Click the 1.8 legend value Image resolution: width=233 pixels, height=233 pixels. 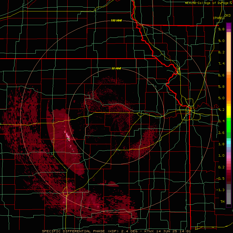pos(221,144)
